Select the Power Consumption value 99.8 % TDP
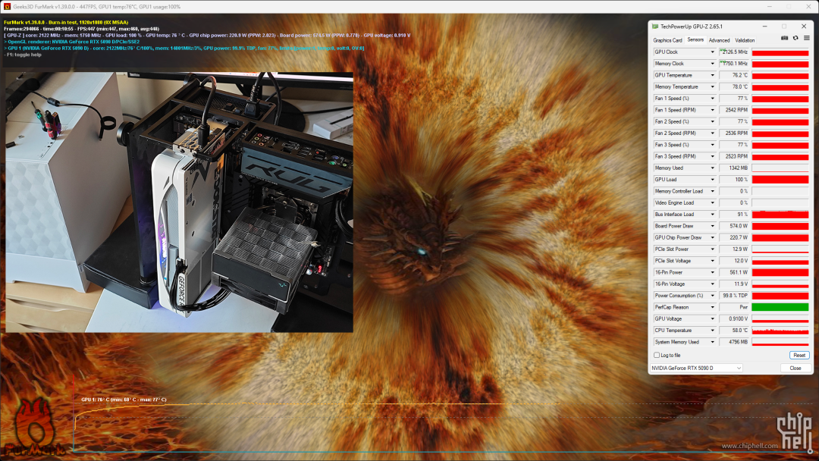The height and width of the screenshot is (461, 819). tap(734, 296)
